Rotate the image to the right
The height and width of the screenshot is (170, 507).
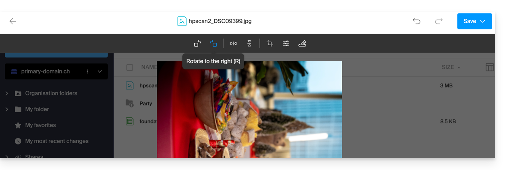tap(214, 43)
